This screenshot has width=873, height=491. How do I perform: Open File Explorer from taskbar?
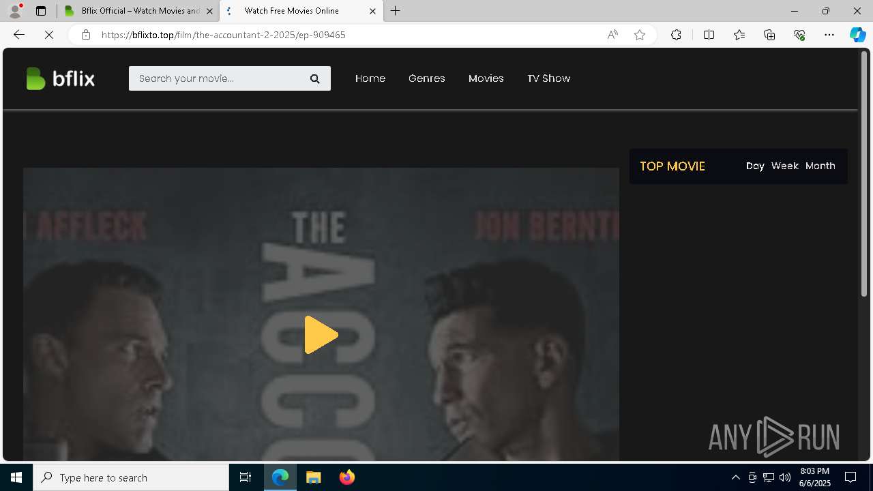(x=314, y=477)
